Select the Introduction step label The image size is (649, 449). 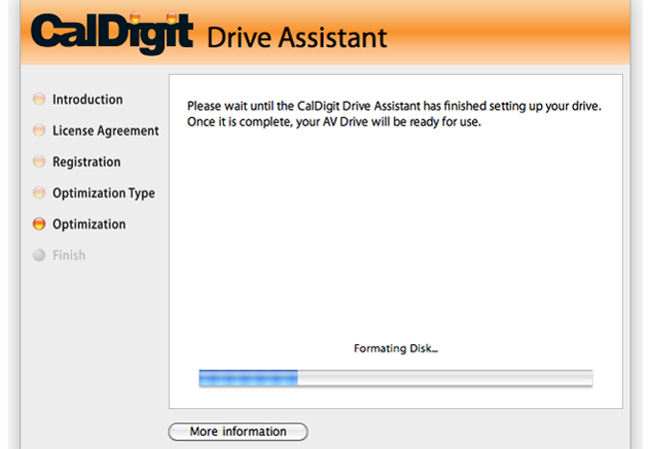click(87, 100)
